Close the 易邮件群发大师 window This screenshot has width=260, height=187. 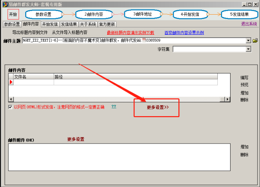click(x=256, y=4)
